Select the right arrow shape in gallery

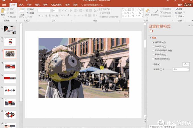click(123, 16)
